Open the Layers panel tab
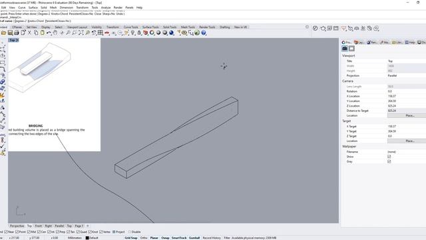 [359, 43]
